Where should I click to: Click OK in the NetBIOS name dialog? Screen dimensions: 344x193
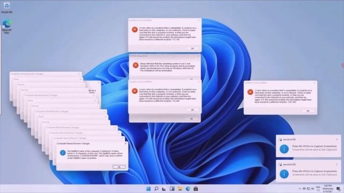pos(119,167)
